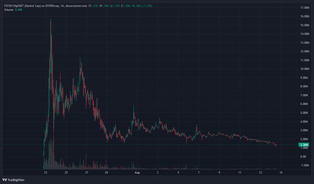Click the 7 date on time axis
314x184 pixels.
199,172
